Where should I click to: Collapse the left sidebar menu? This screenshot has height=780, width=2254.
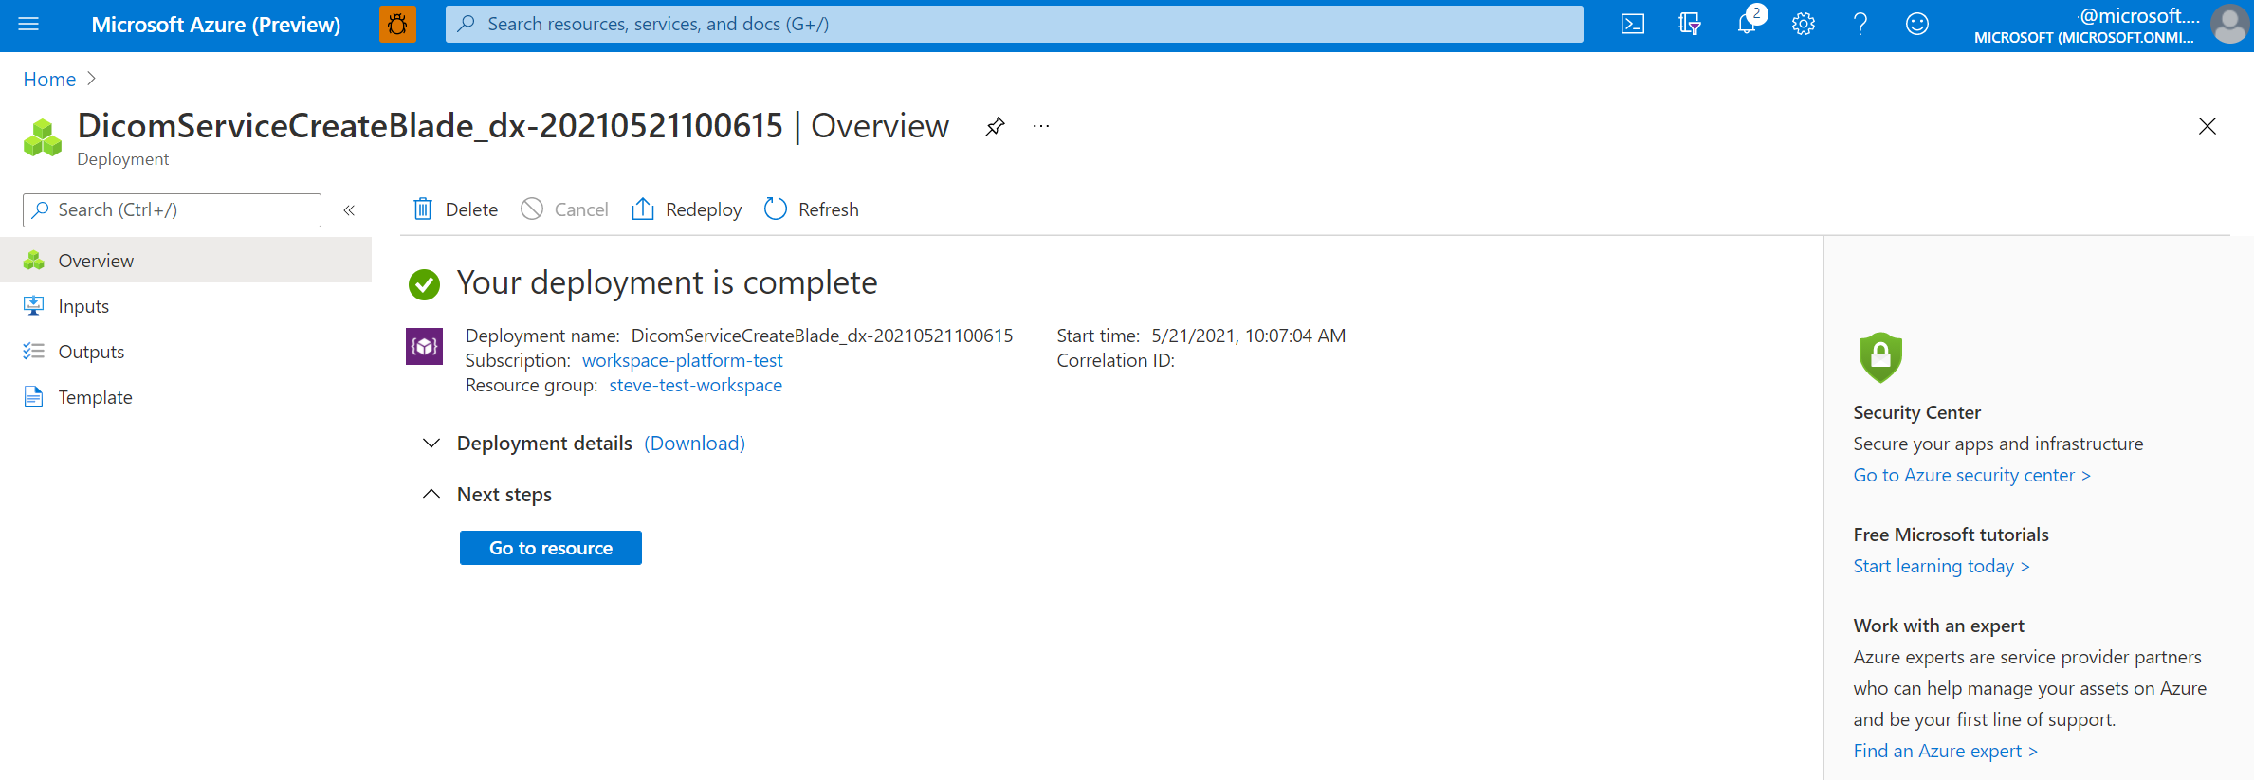[x=349, y=210]
